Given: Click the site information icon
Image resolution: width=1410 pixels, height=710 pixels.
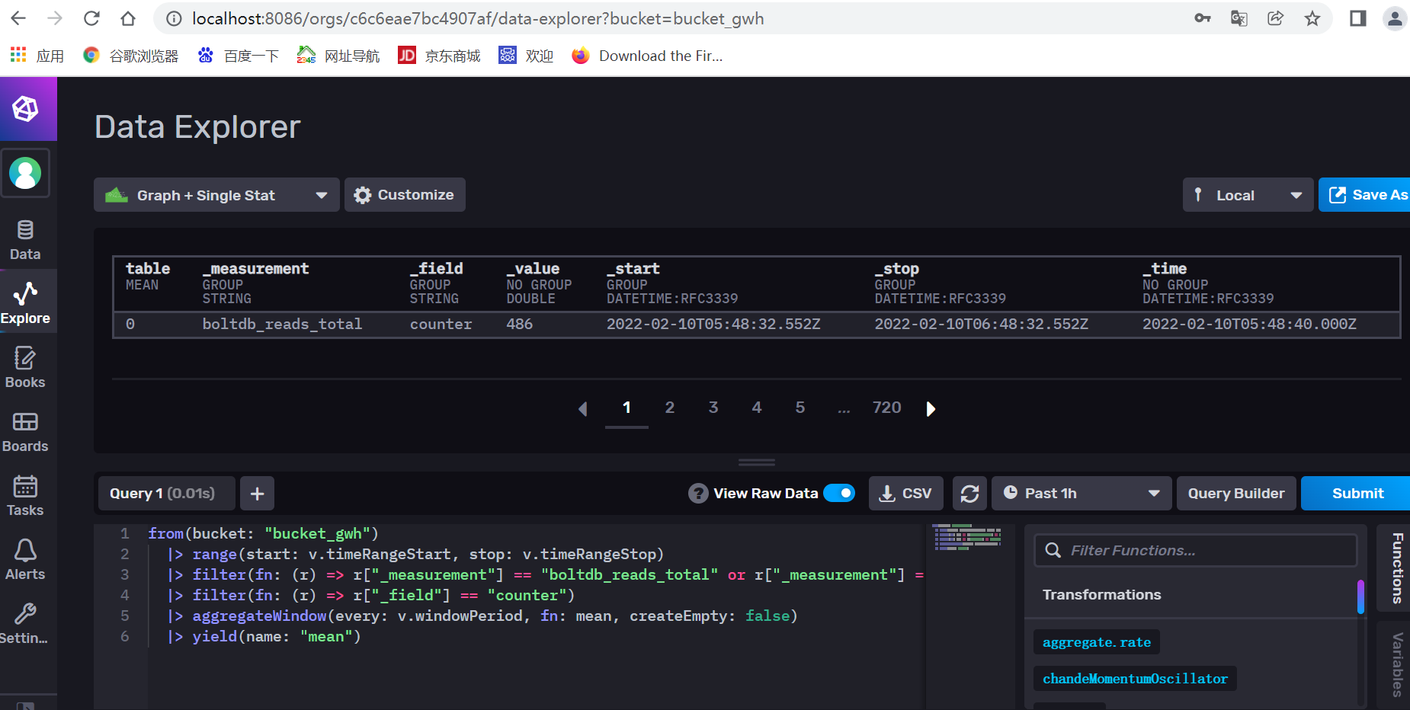Looking at the screenshot, I should tap(175, 18).
